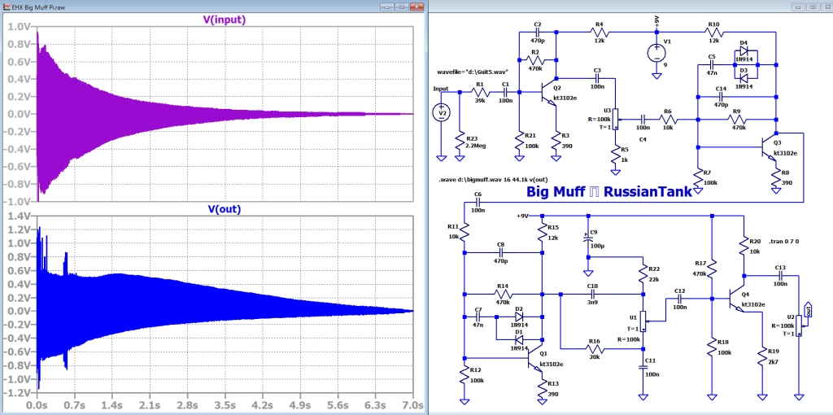Select the R2 470k feedback resistor

coord(535,59)
